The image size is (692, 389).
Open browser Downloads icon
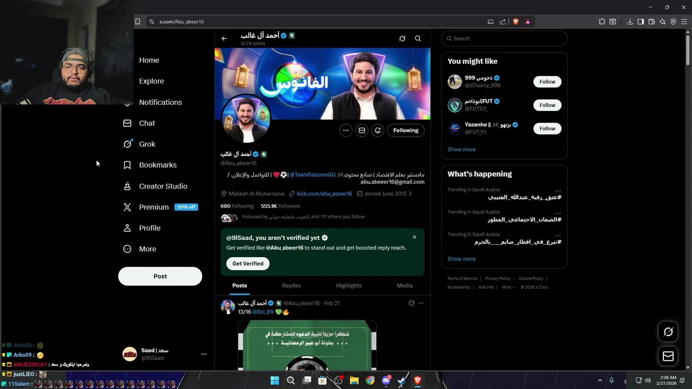(x=630, y=22)
